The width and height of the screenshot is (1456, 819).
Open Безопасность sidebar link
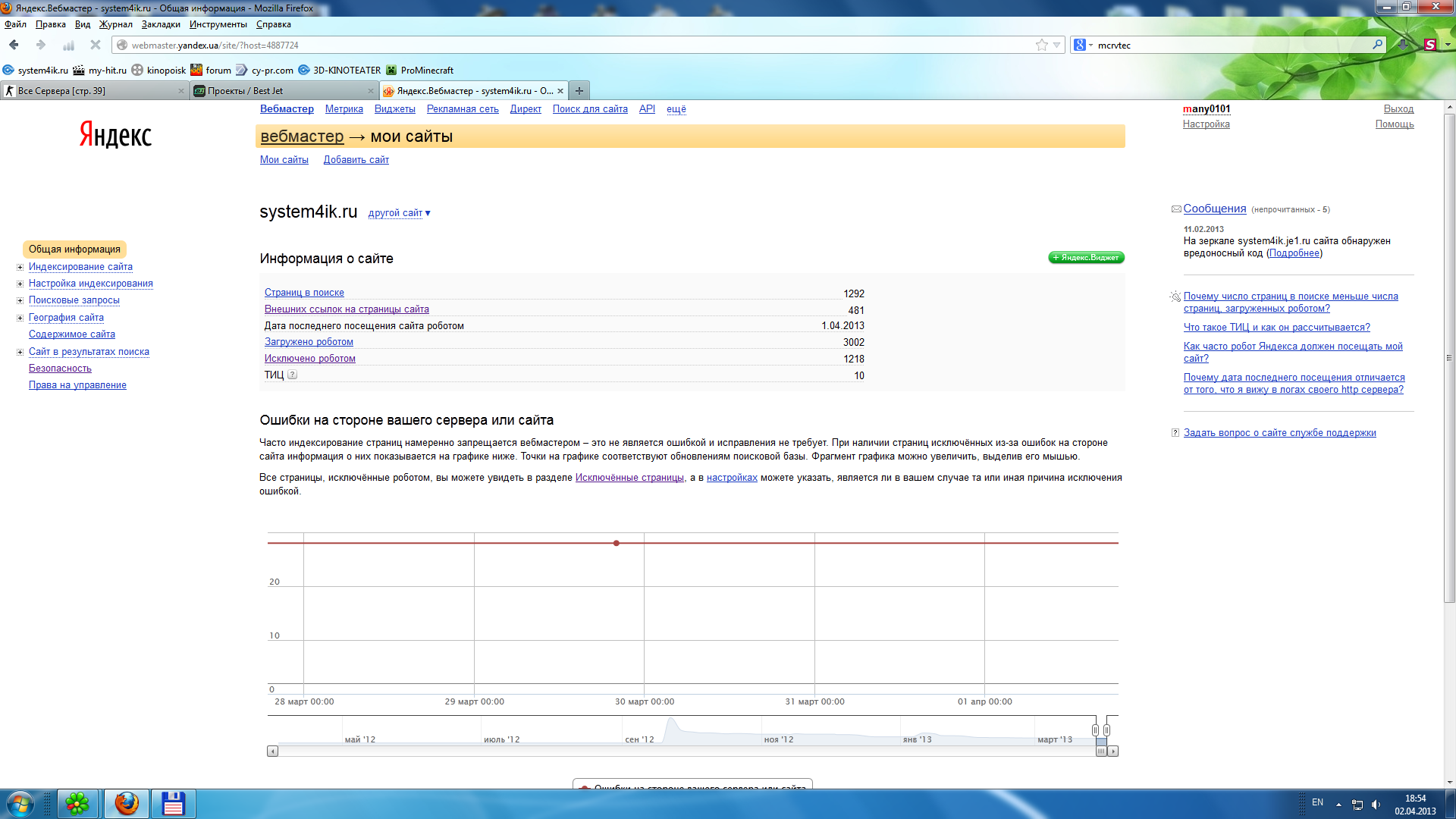point(60,369)
